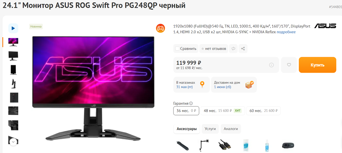Open the questions chat bubble icon

pos(234,49)
